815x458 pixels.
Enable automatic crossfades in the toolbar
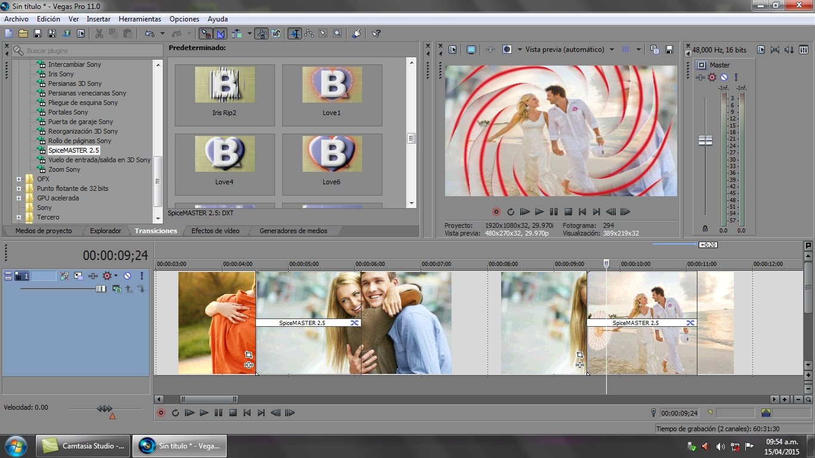tap(220, 33)
